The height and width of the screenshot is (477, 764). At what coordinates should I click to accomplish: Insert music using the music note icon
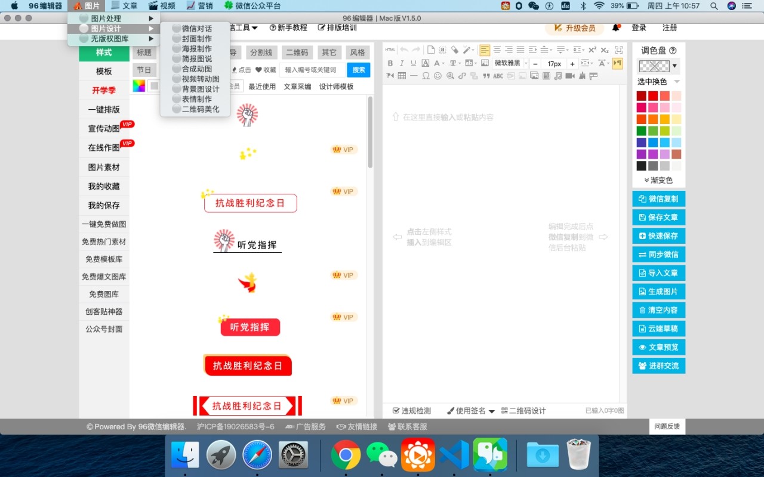(x=557, y=76)
